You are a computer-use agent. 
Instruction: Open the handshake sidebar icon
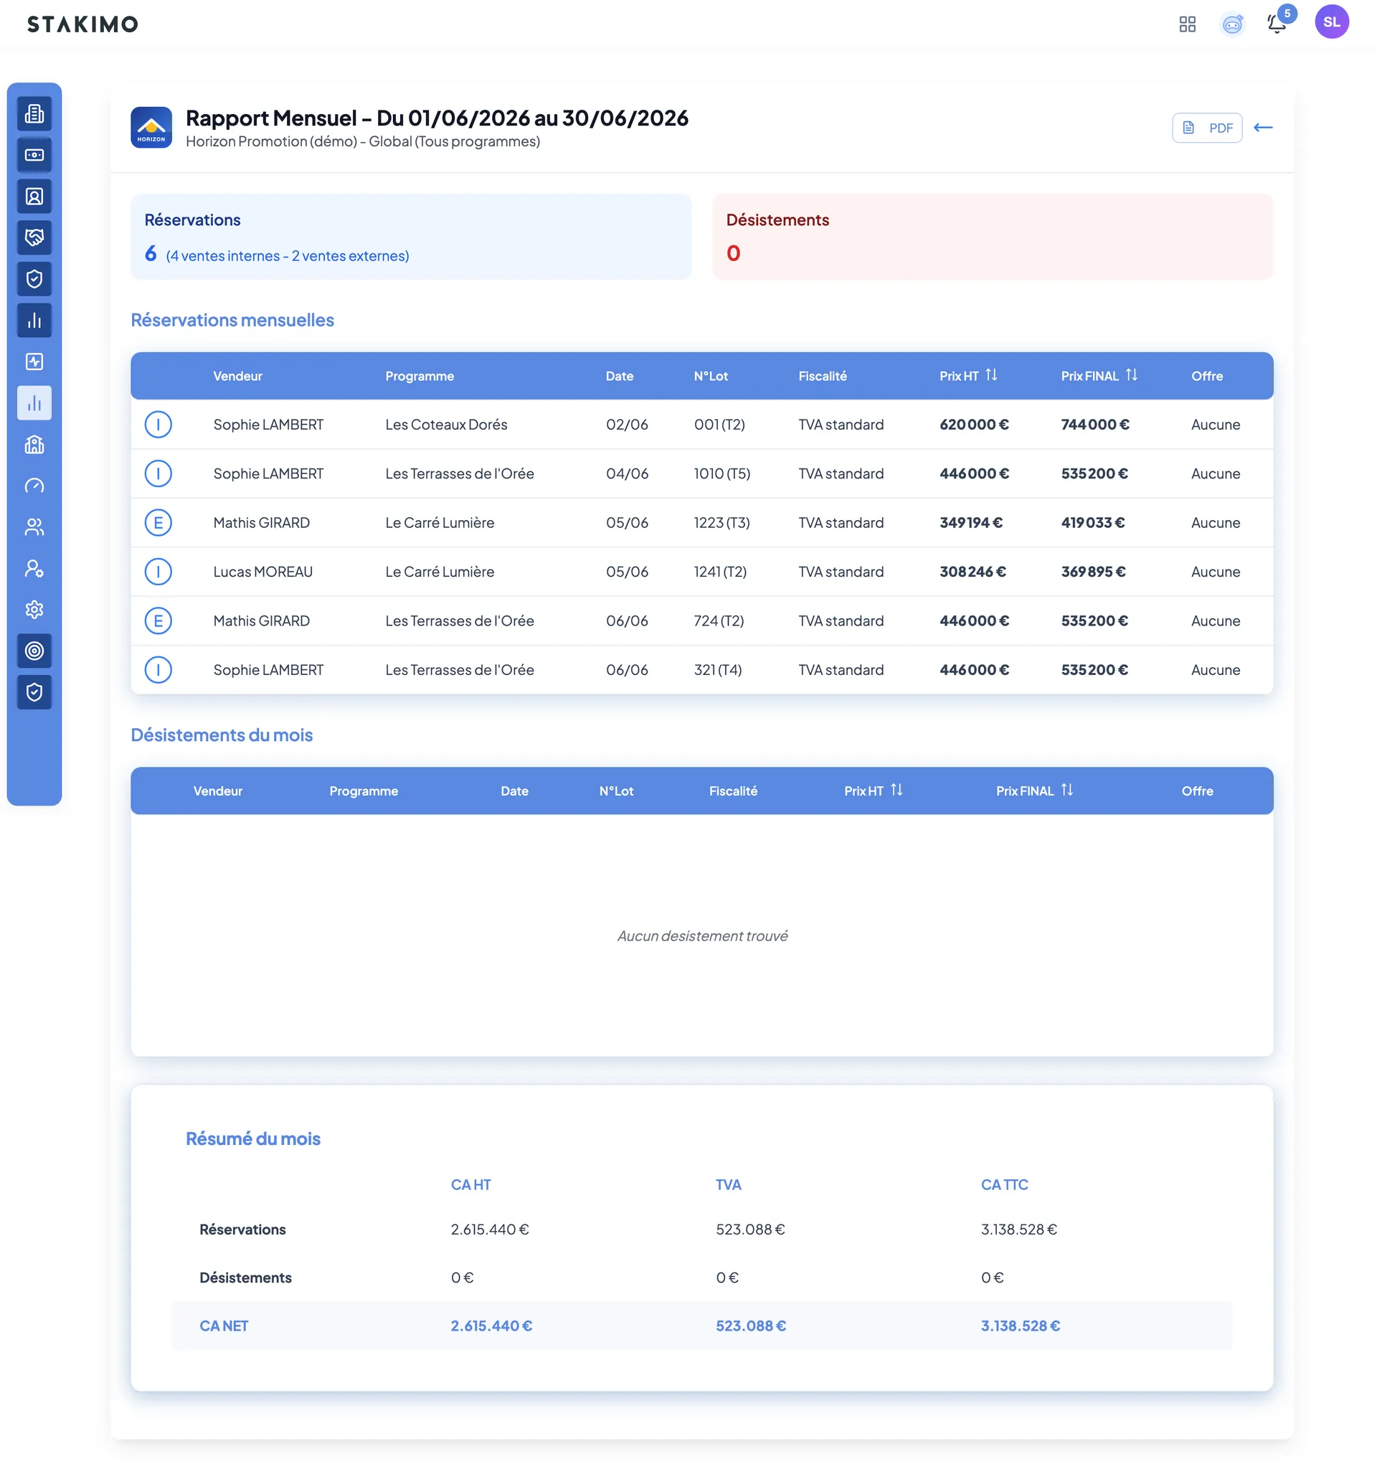tap(34, 237)
